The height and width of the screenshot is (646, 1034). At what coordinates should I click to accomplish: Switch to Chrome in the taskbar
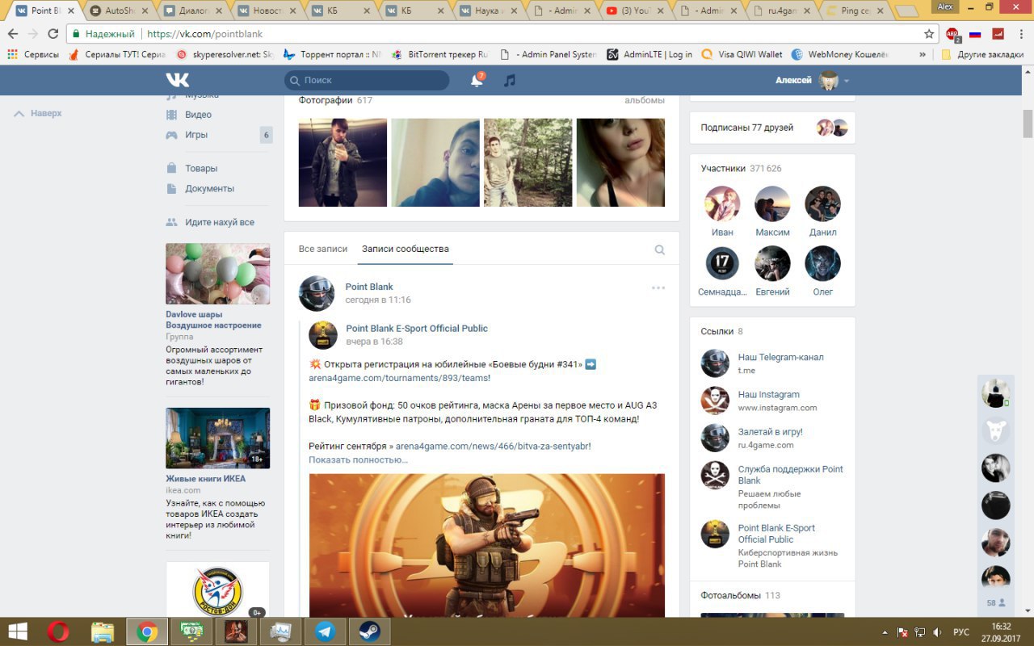(x=146, y=631)
